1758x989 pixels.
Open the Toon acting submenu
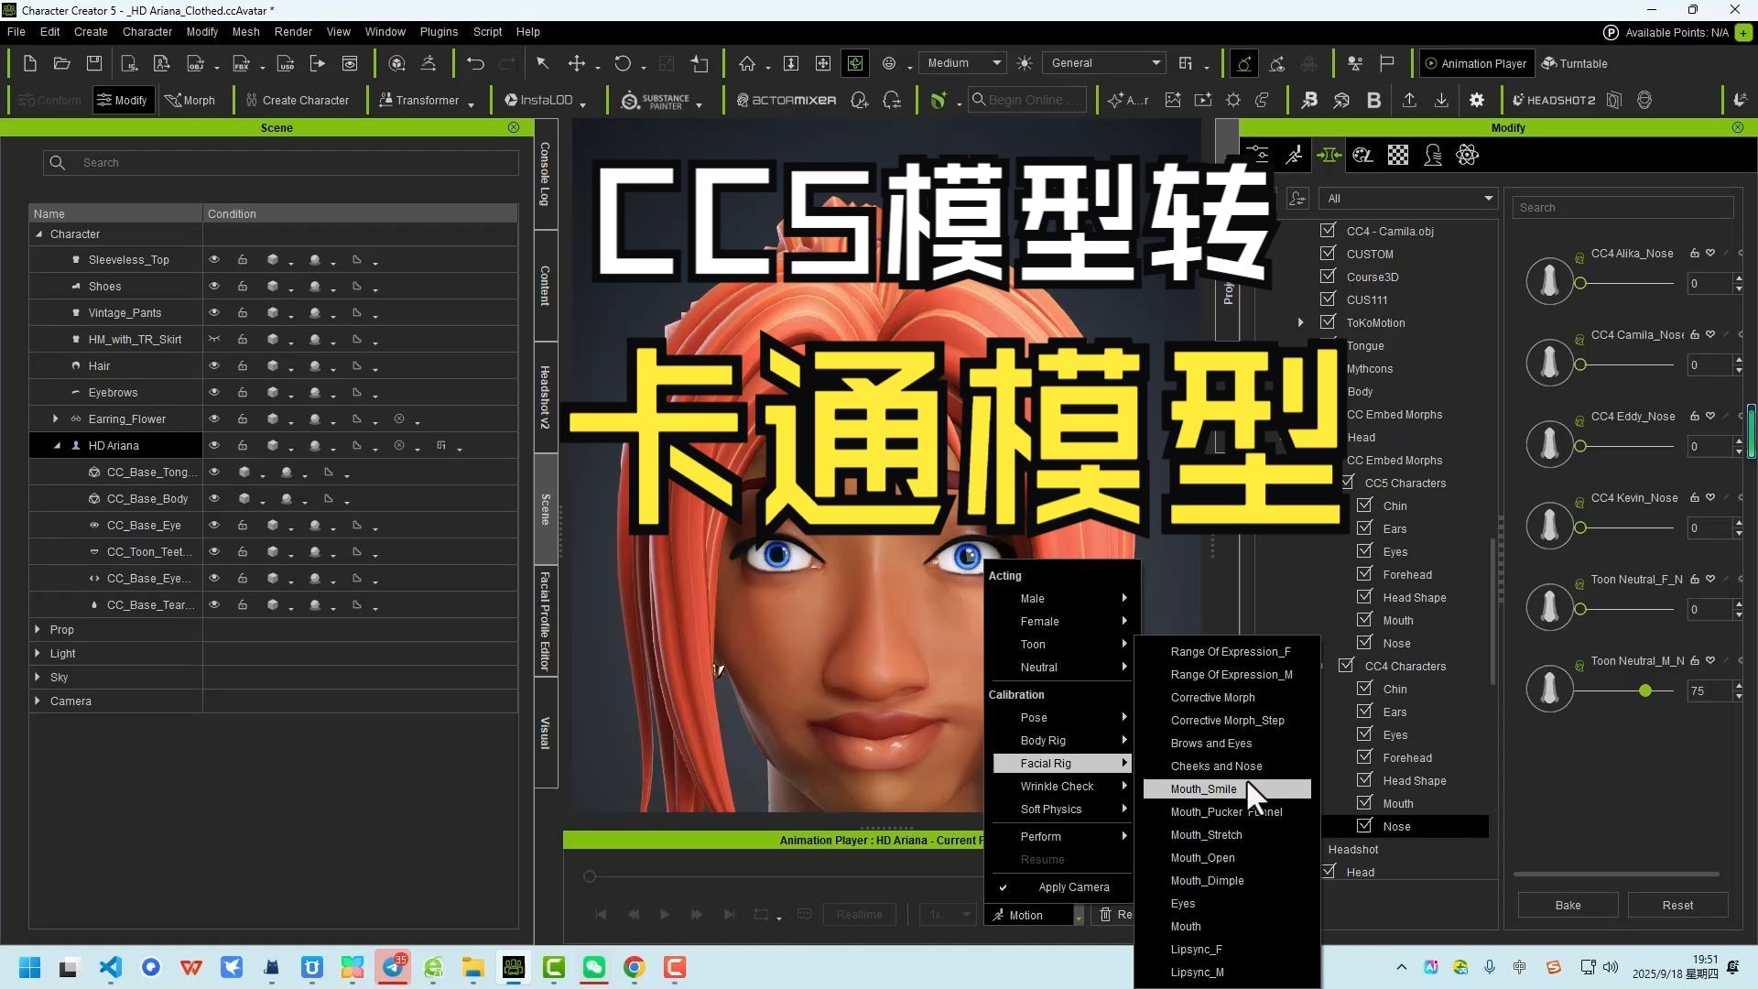pyautogui.click(x=1062, y=645)
